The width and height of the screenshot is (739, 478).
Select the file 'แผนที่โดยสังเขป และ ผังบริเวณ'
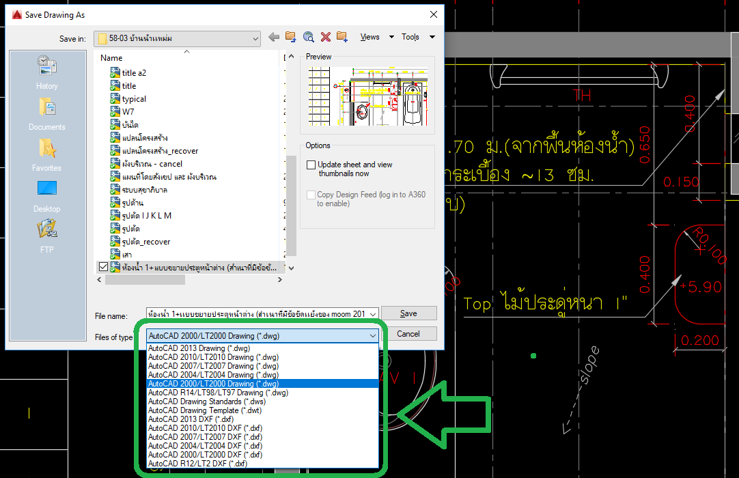[x=169, y=177]
